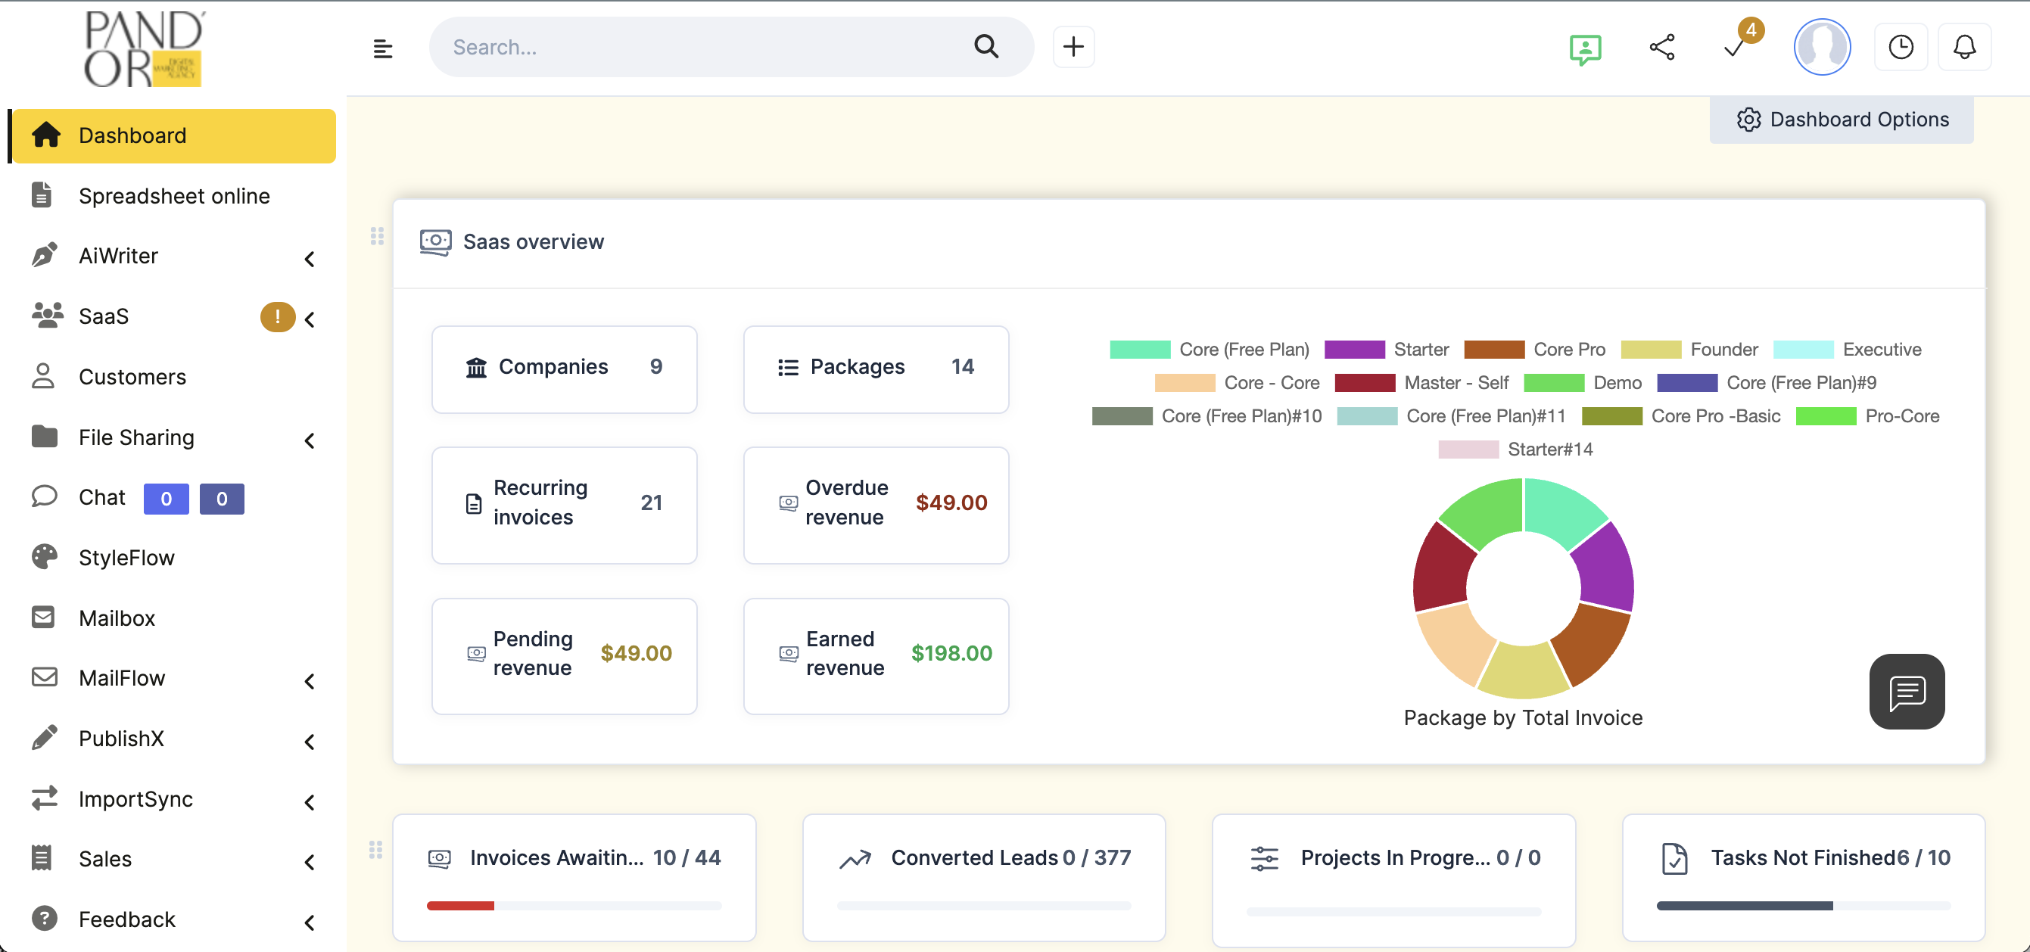This screenshot has width=2030, height=952.
Task: Open the Companies count card
Action: [x=564, y=369]
